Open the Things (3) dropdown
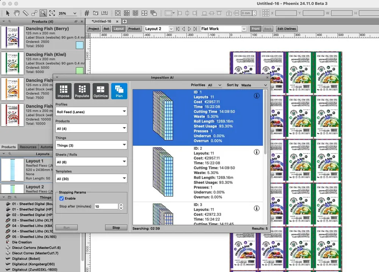379x272 pixels. tap(91, 145)
